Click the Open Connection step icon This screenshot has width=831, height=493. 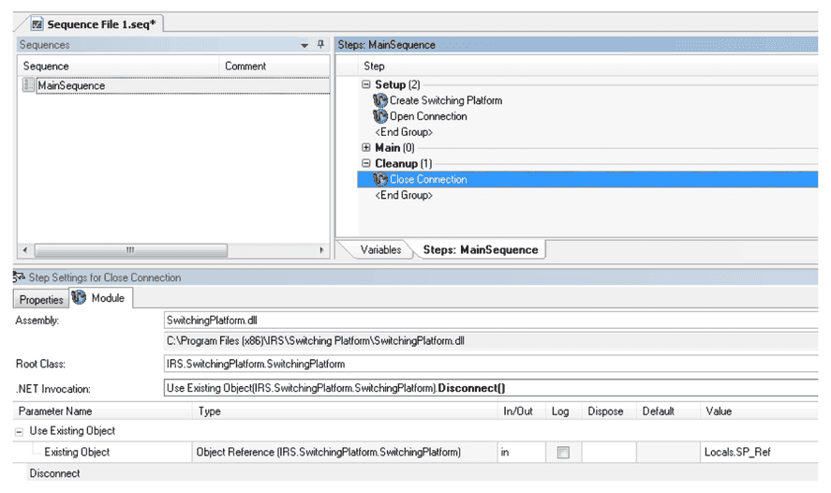coord(380,116)
